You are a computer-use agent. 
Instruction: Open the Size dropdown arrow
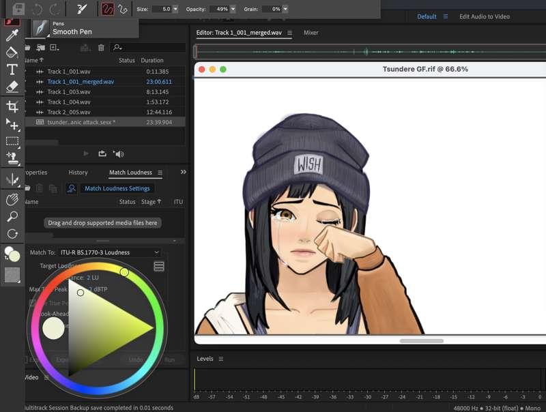[175, 9]
